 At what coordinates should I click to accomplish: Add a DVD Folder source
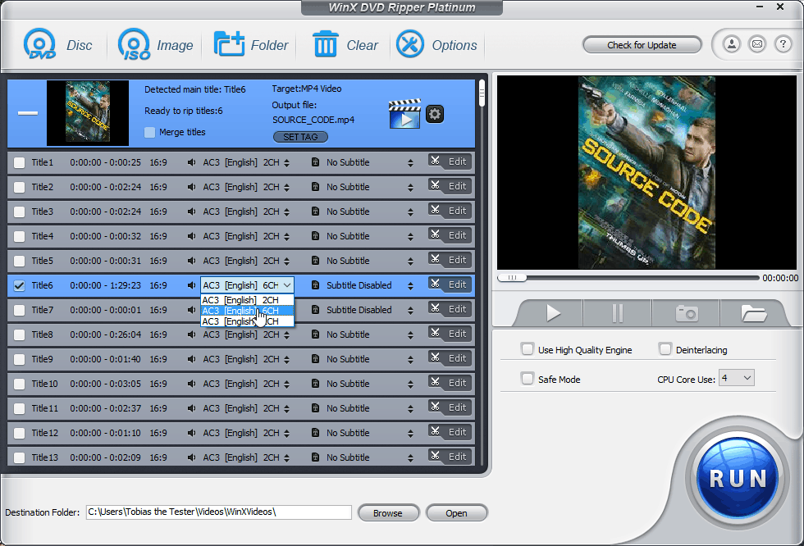(x=251, y=45)
